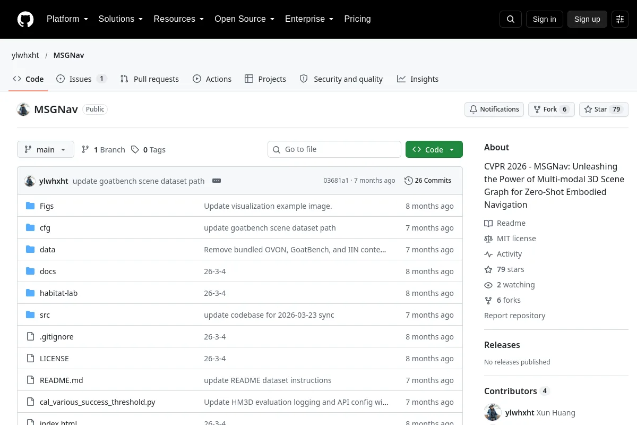Open commit 'update README dataset instructions'
The width and height of the screenshot is (637, 425).
tap(268, 380)
